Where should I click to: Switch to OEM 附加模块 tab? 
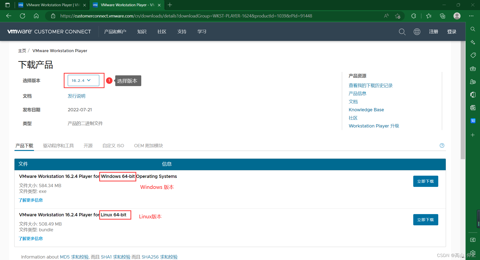pos(148,146)
